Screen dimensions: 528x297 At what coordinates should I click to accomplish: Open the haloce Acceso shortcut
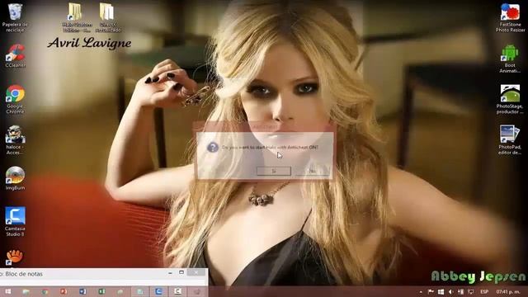coord(15,140)
